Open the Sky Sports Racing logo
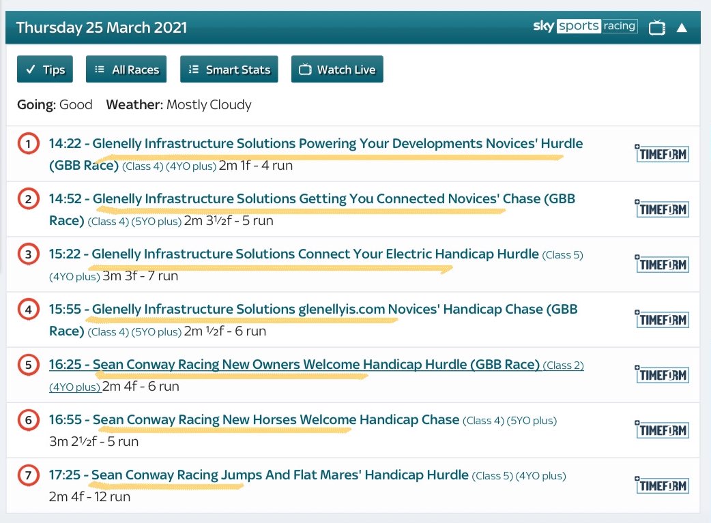The width and height of the screenshot is (711, 523). click(585, 26)
